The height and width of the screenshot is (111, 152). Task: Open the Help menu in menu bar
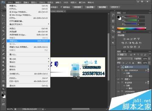(x=91, y=2)
